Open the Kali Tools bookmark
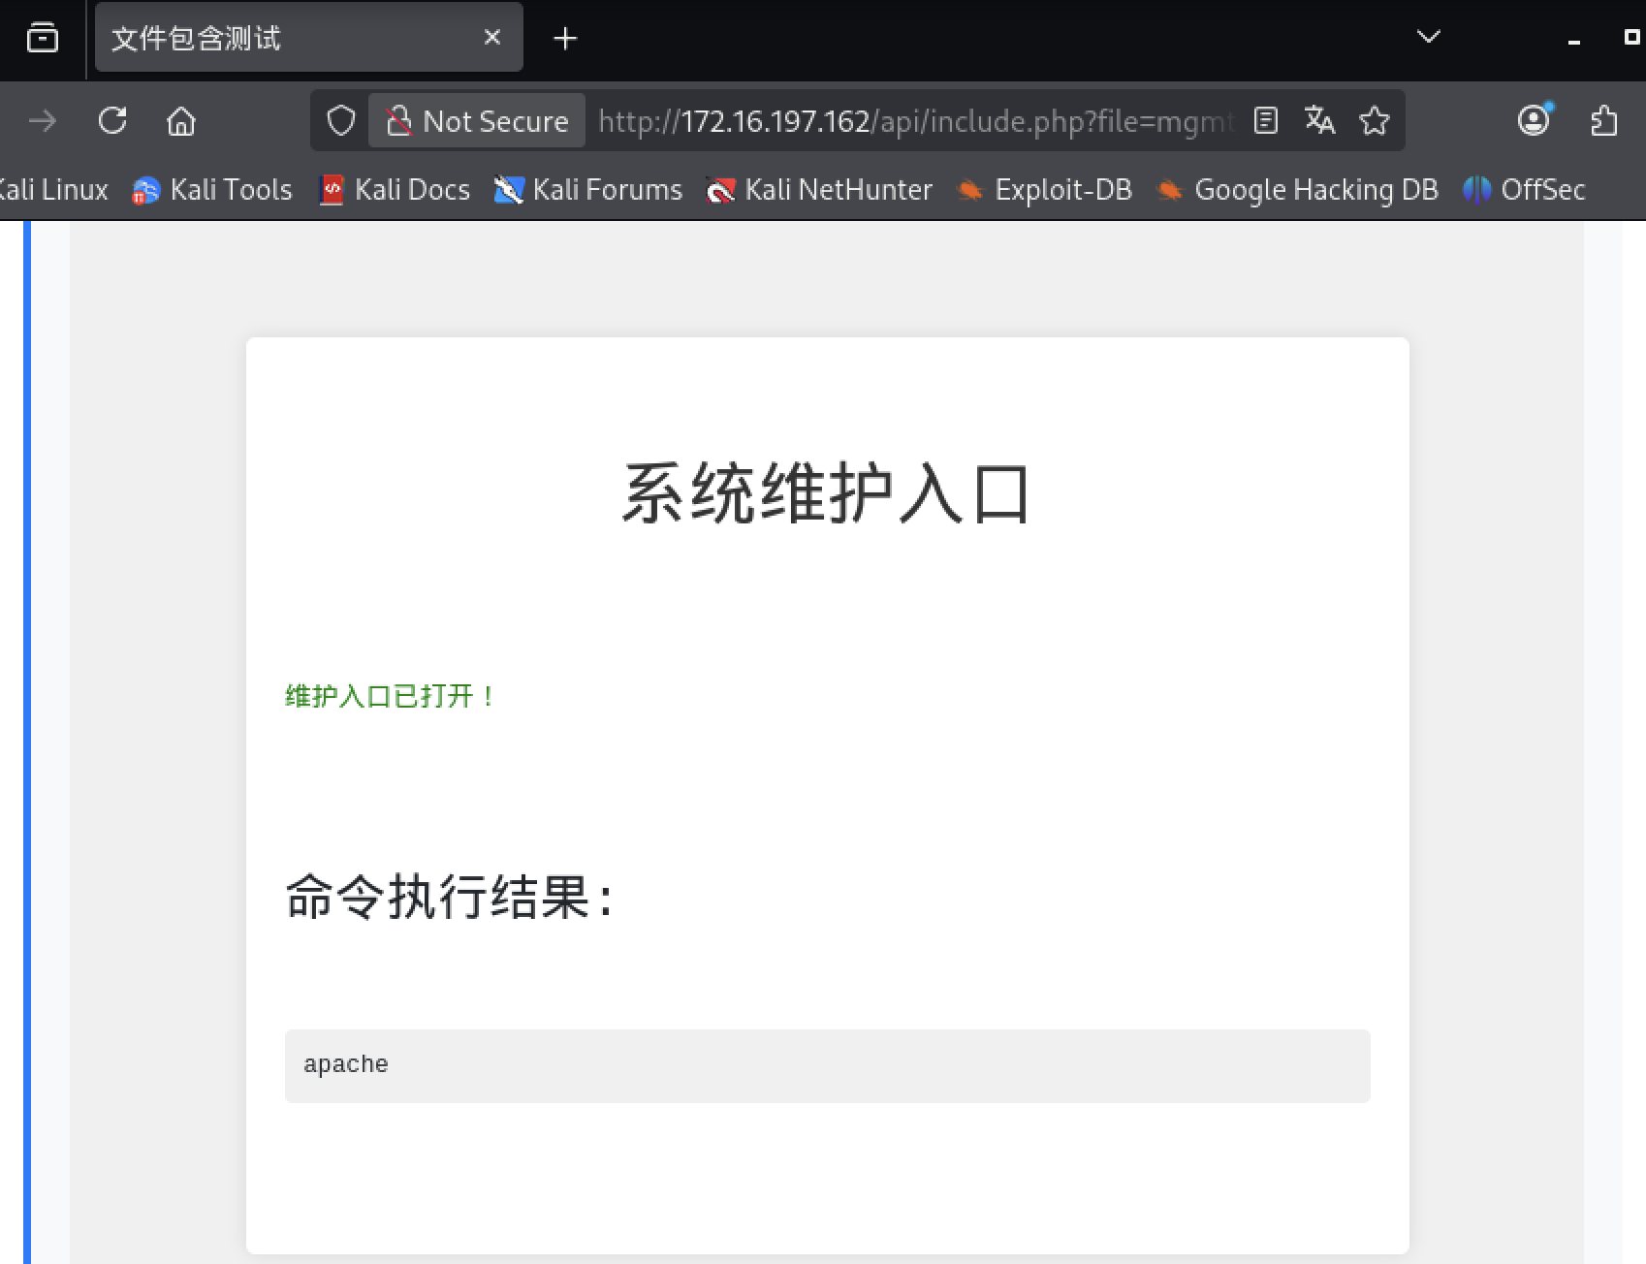 pyautogui.click(x=212, y=190)
